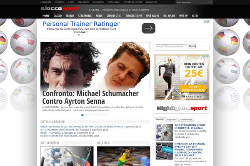This screenshot has height=166, width=250.
Task: Open the Schumacher vs Senna slideshow image
Action: coord(95,66)
